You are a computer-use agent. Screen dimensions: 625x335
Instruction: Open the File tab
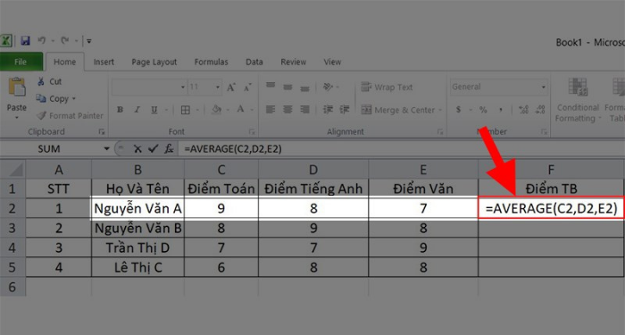pyautogui.click(x=21, y=62)
